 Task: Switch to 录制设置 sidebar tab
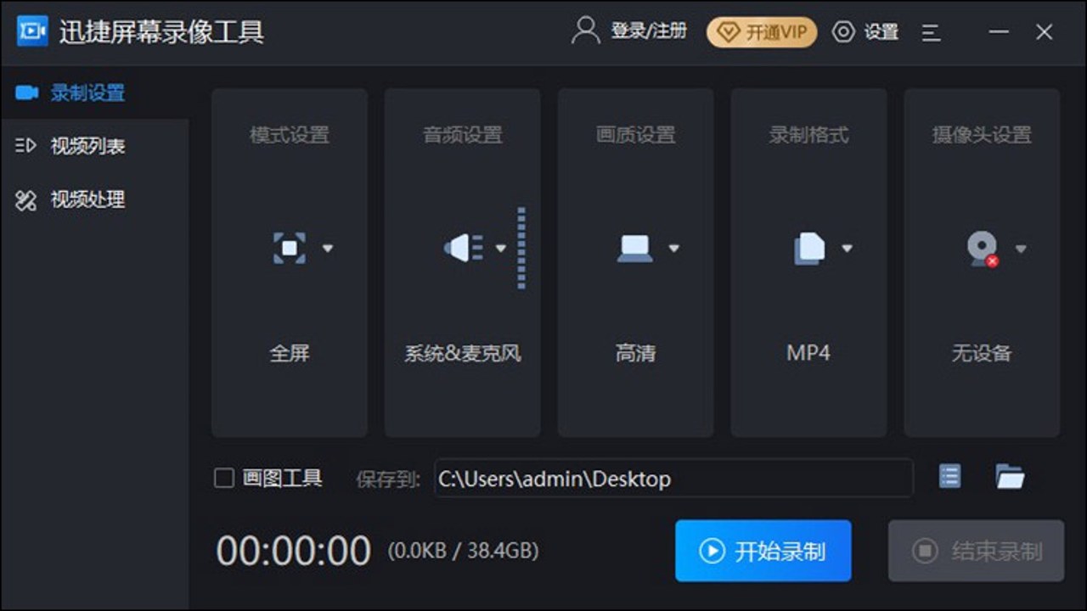point(94,92)
